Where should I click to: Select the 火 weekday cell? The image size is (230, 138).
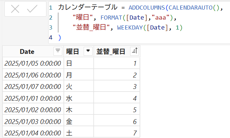click(x=79, y=86)
